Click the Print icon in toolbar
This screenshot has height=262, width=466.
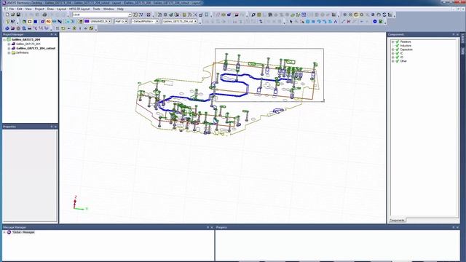click(44, 15)
